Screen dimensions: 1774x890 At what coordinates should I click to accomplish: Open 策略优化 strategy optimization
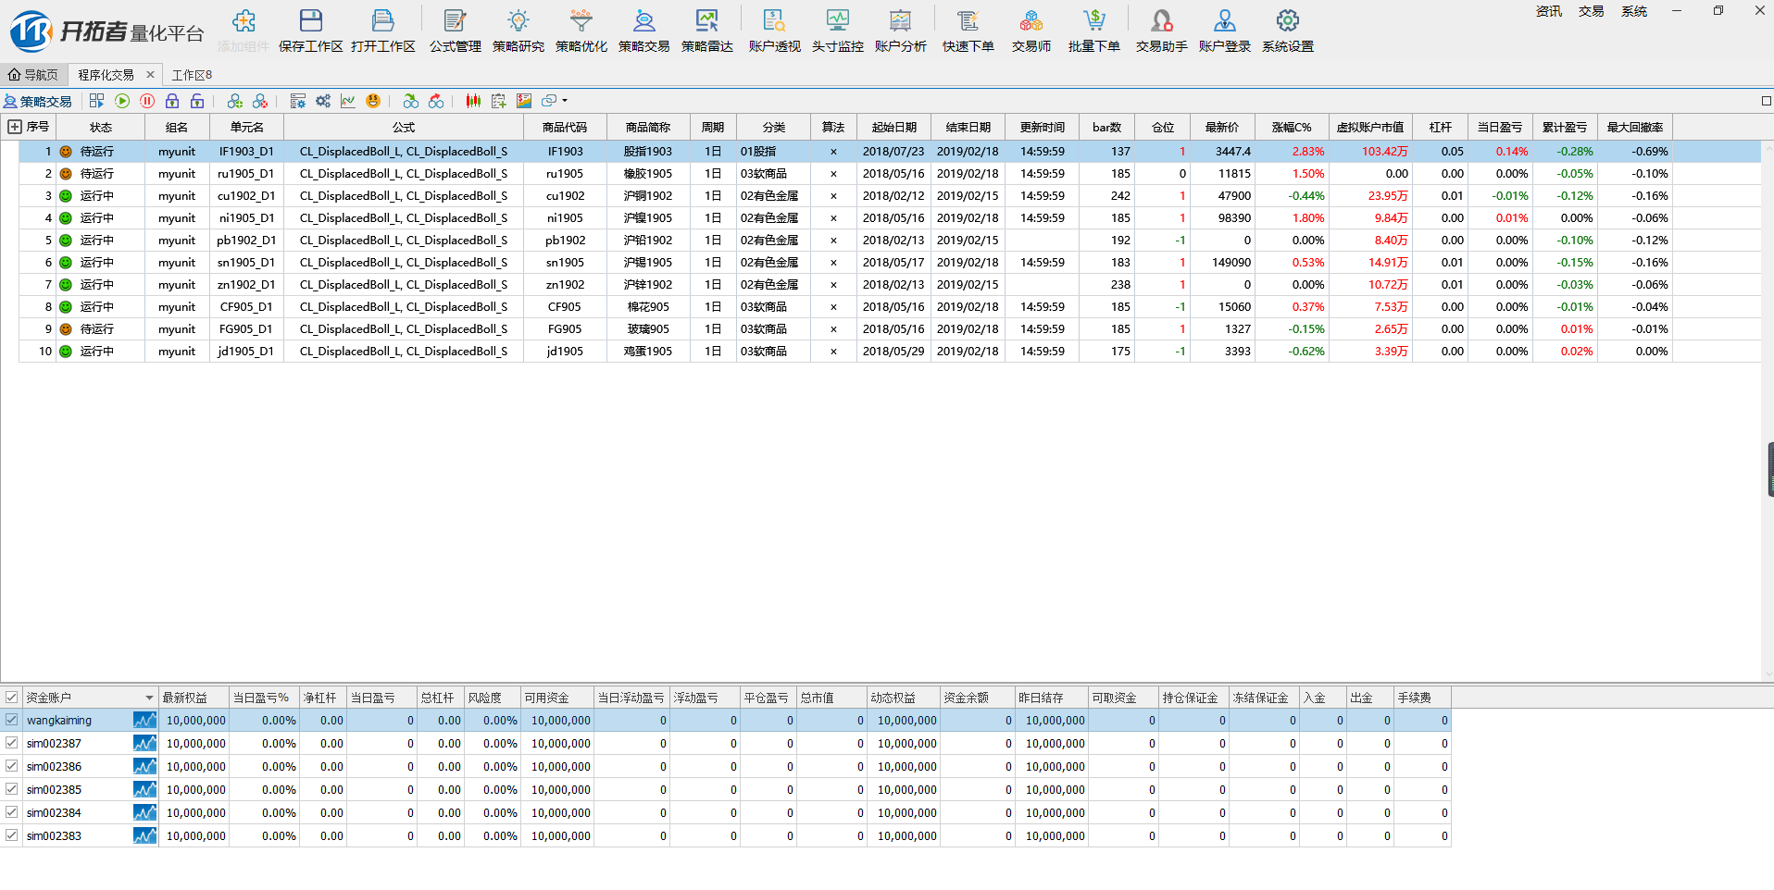(581, 31)
